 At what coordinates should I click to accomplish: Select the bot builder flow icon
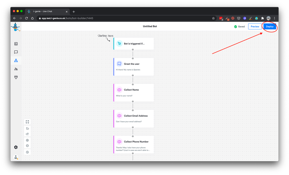point(16,61)
